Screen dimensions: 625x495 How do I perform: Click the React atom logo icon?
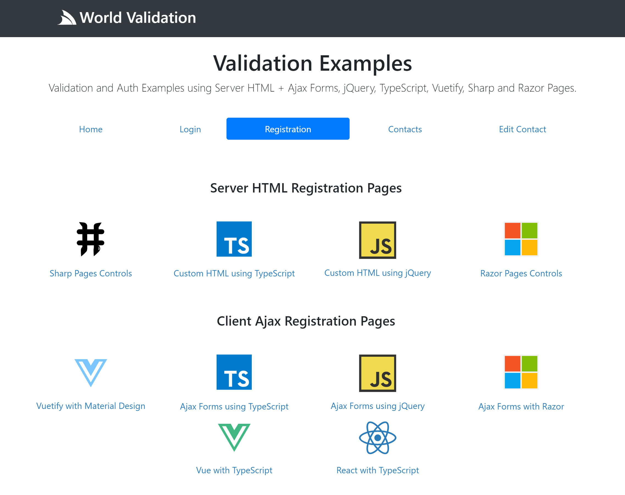(377, 437)
